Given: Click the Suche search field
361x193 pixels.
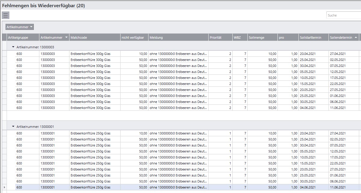Looking at the screenshot, I should (x=343, y=15).
